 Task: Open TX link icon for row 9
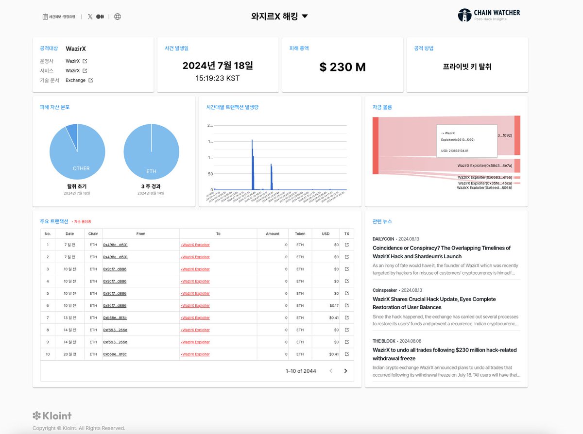click(346, 342)
